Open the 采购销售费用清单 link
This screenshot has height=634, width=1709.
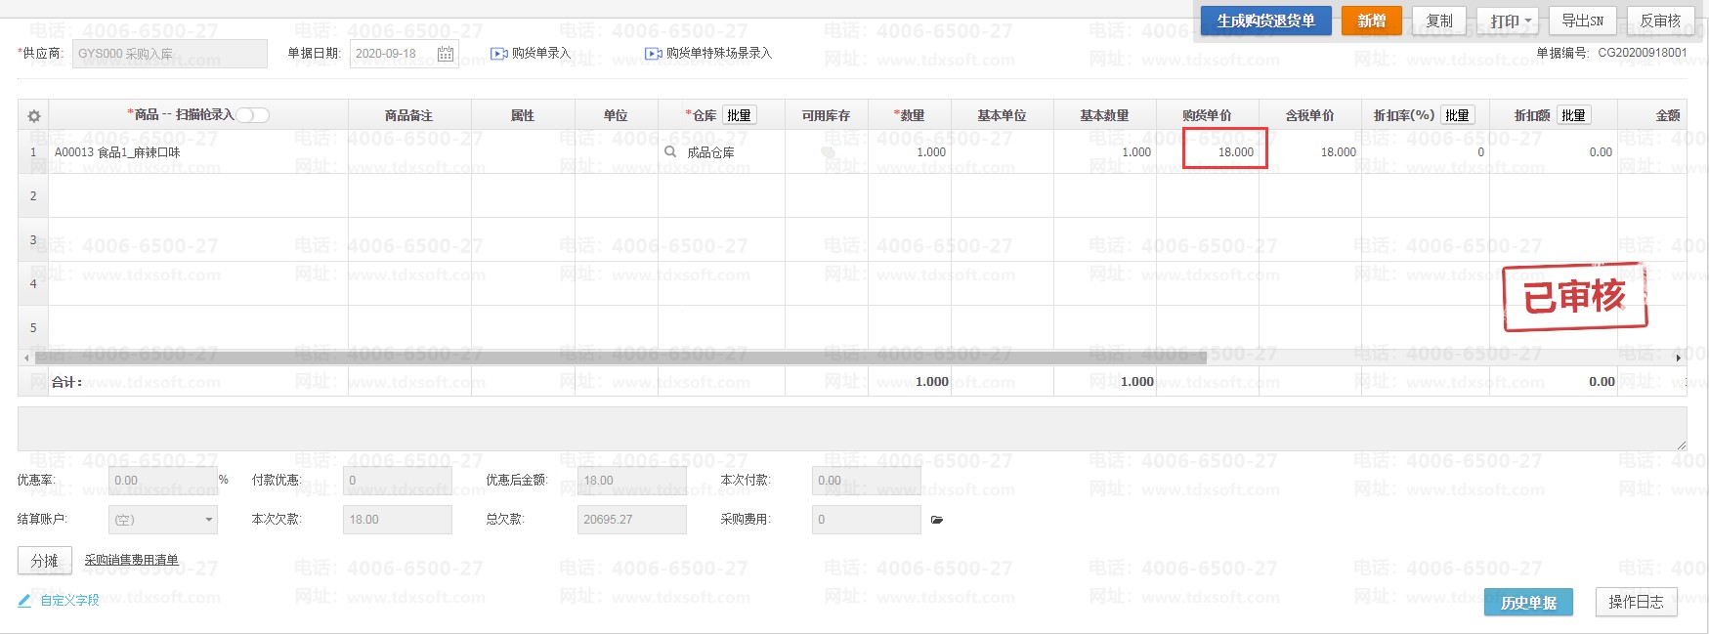click(131, 560)
